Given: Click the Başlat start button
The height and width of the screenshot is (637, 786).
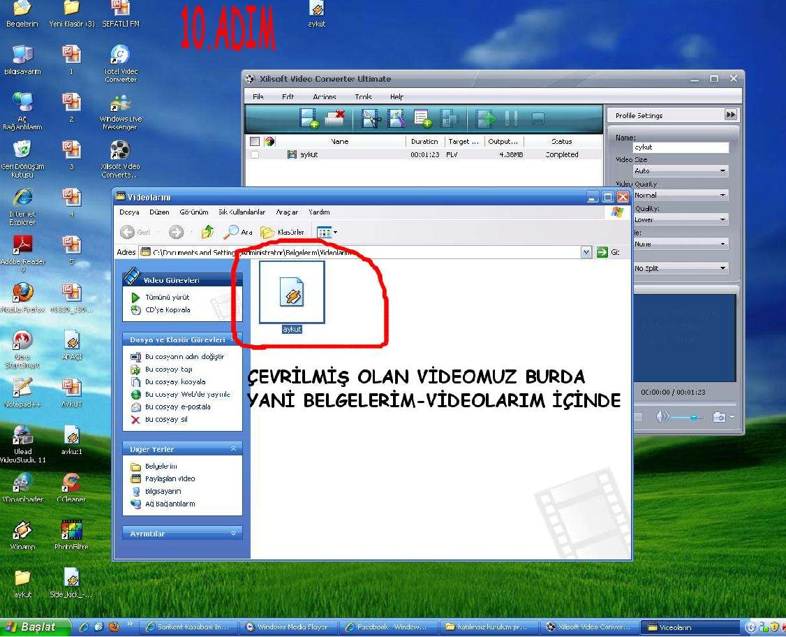Looking at the screenshot, I should (34, 627).
